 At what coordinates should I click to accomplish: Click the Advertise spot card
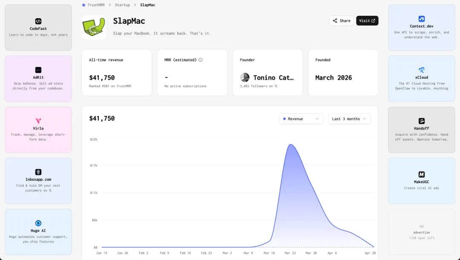421,232
